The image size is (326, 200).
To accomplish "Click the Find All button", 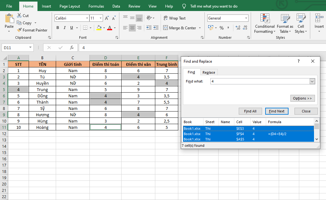I will [250, 111].
